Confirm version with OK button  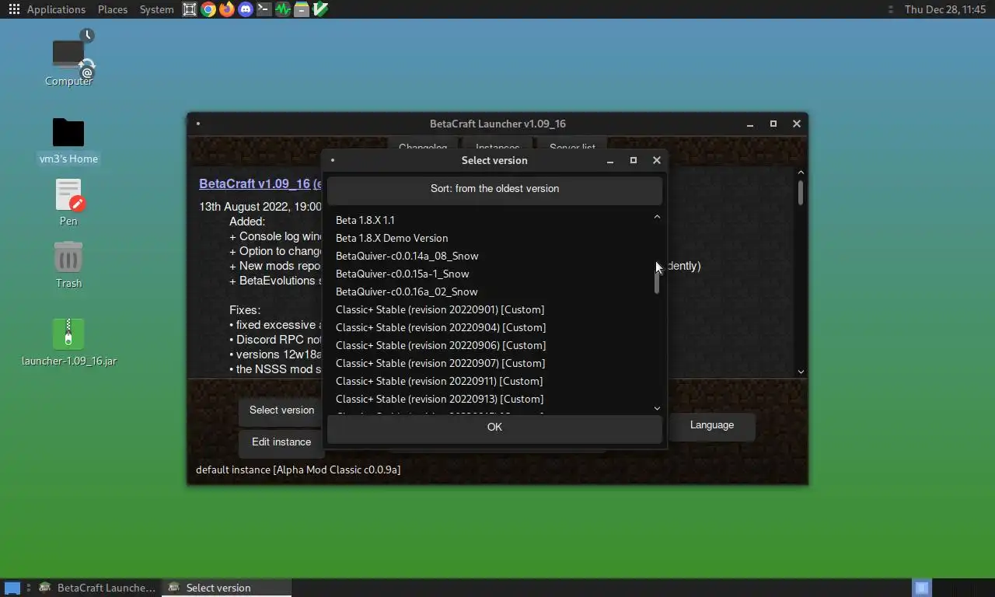tap(494, 428)
